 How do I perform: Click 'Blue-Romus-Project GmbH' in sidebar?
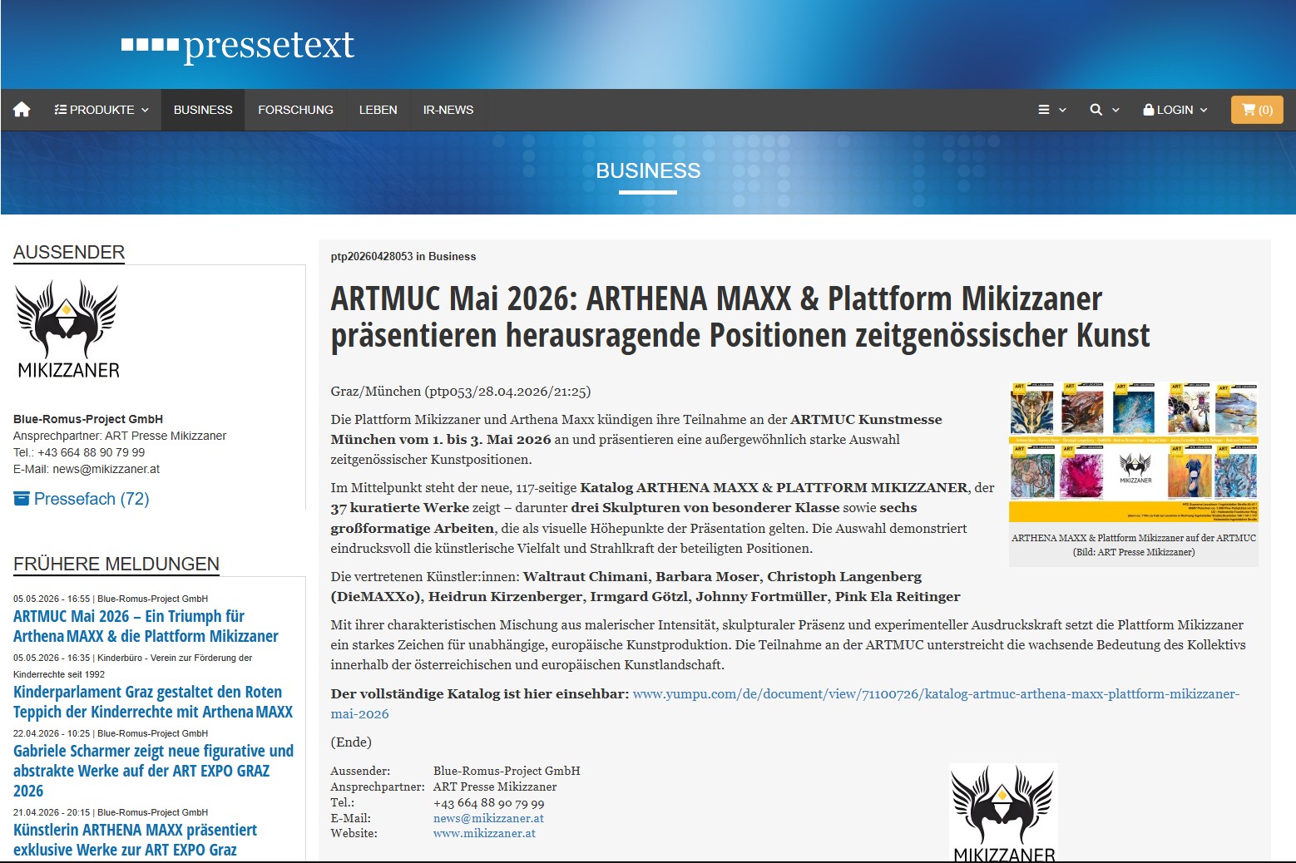(x=88, y=419)
